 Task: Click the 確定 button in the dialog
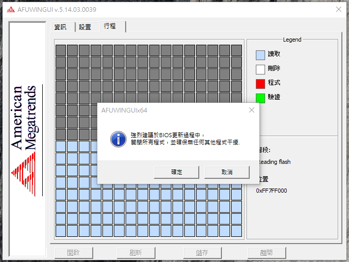tap(177, 172)
